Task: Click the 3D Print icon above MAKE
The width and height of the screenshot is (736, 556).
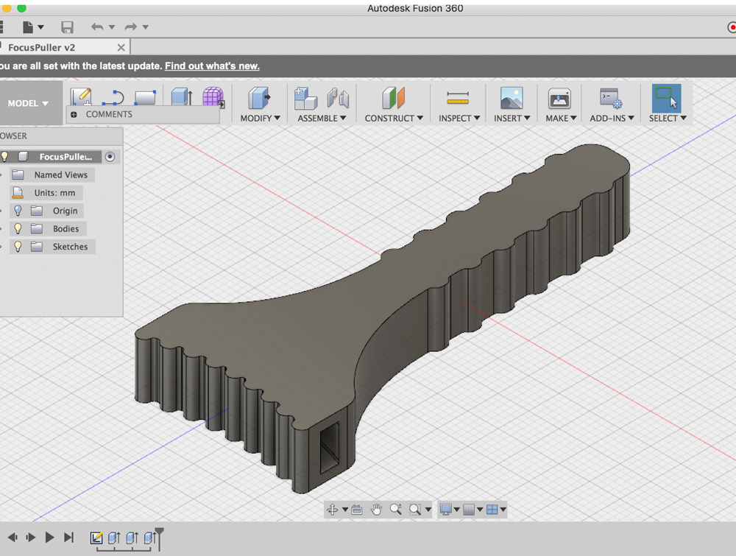Action: (x=559, y=99)
